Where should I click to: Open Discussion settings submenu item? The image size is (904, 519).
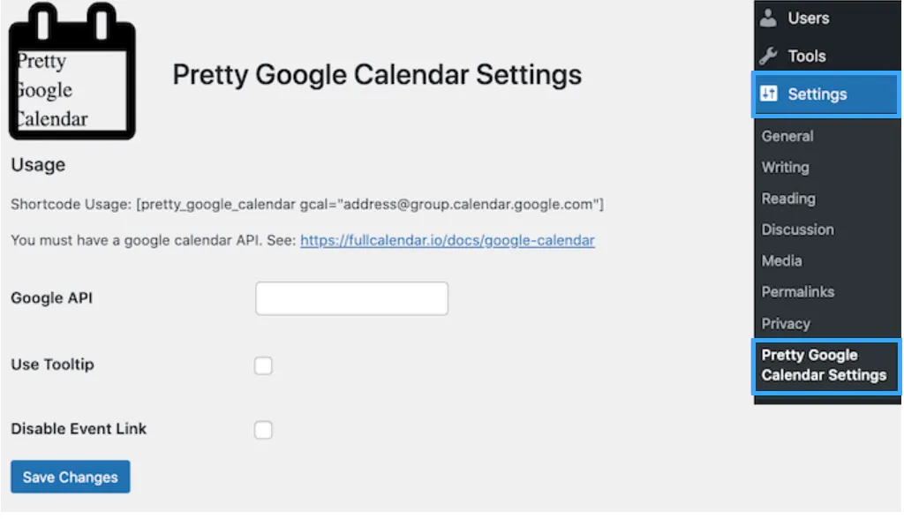(x=797, y=229)
